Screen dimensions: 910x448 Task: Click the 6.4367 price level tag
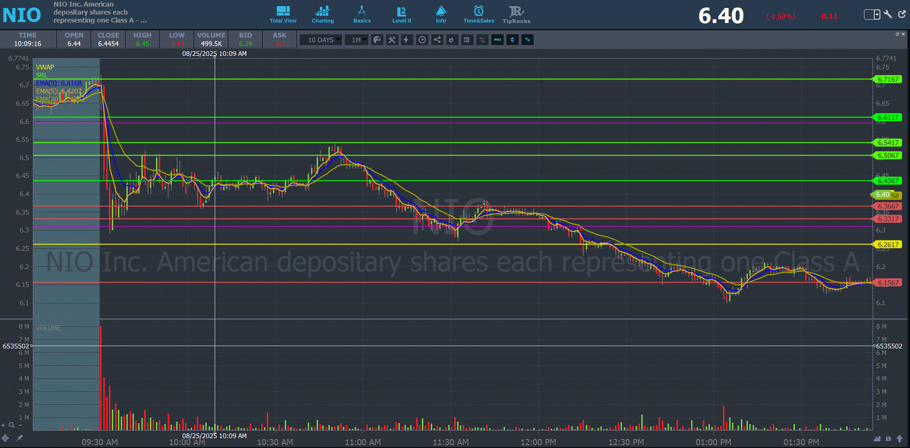pyautogui.click(x=887, y=181)
